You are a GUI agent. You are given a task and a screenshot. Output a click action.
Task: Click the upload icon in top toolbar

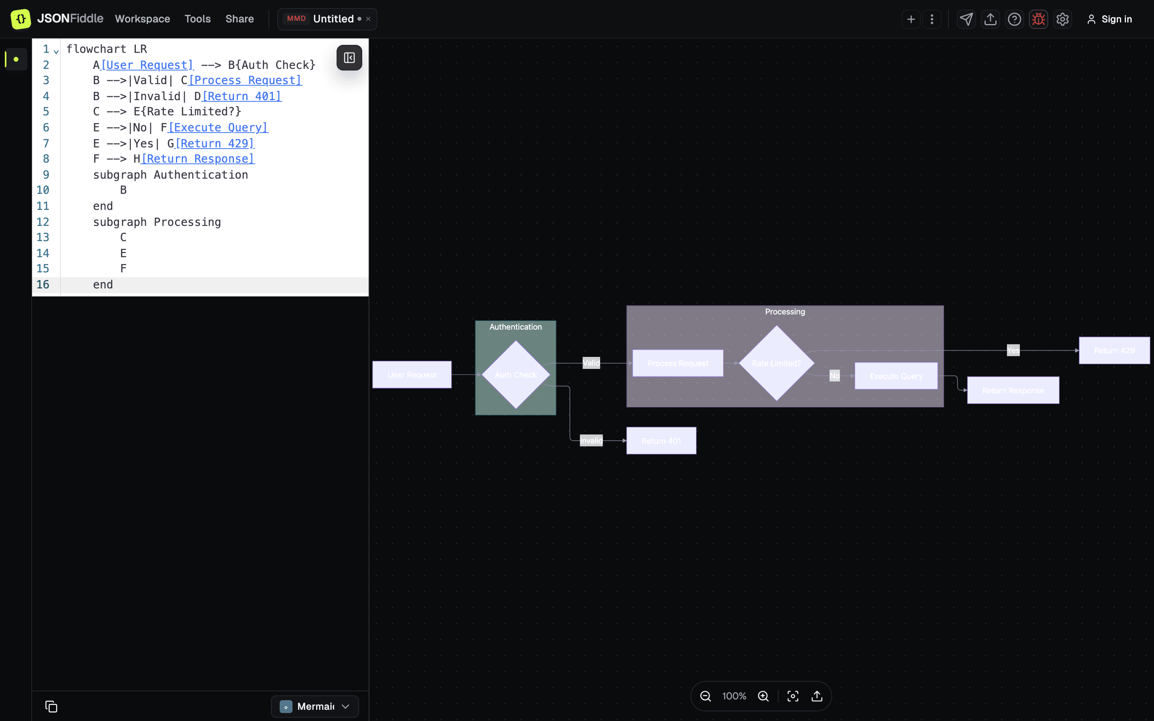991,19
